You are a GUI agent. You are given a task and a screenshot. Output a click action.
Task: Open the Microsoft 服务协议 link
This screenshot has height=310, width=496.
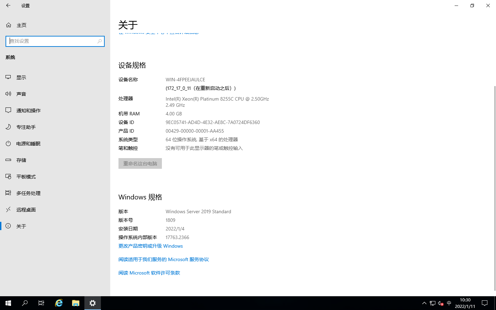pyautogui.click(x=164, y=259)
